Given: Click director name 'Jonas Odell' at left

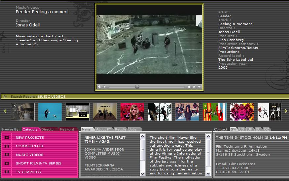Looking at the screenshot, I should click(x=28, y=25).
